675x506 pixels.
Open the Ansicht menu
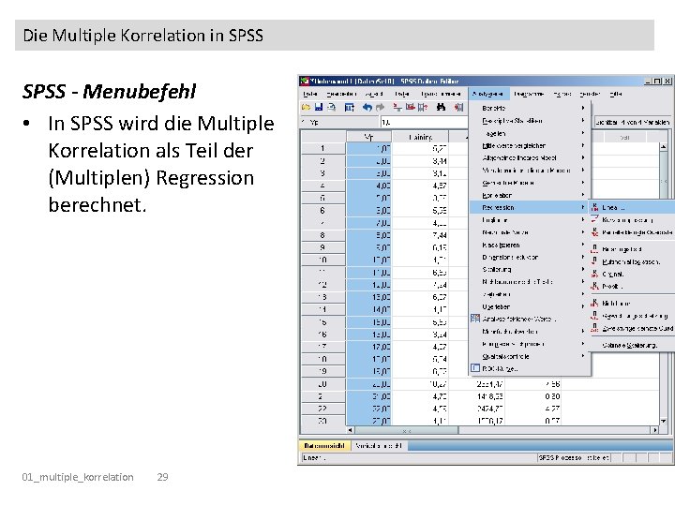tap(374, 94)
